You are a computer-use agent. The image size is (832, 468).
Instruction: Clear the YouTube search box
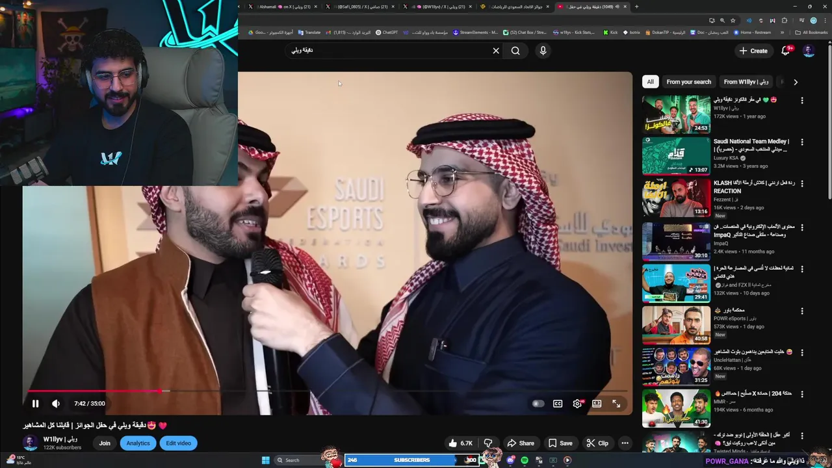(496, 51)
